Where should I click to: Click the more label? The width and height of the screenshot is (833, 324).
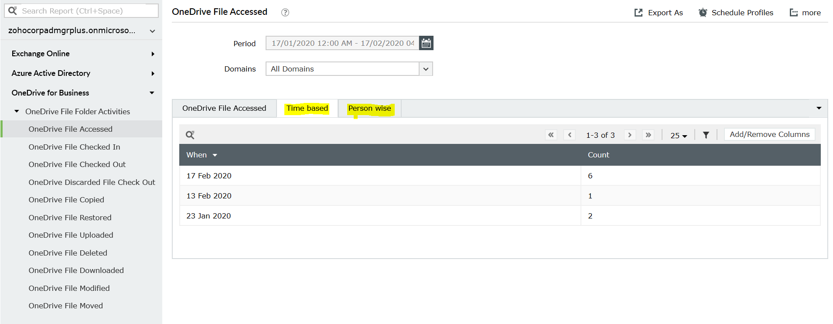811,13
